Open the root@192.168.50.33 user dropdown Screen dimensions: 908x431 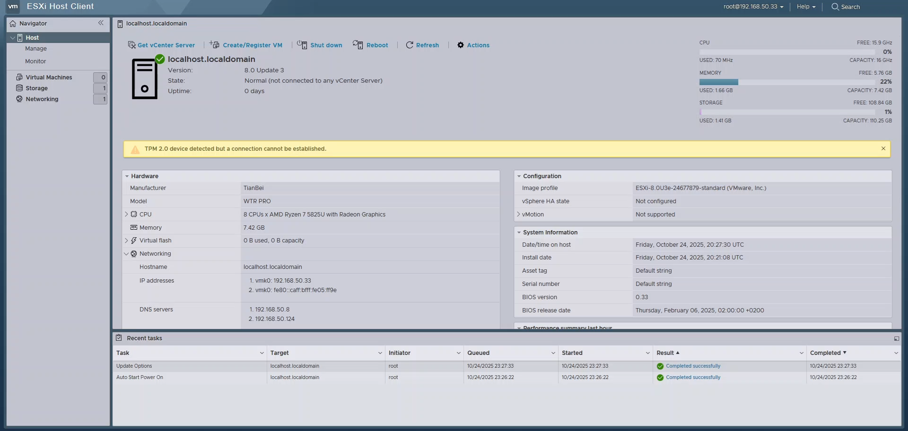coord(753,7)
